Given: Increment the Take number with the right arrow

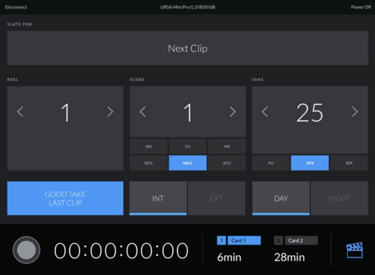Looking at the screenshot, I should click(x=354, y=112).
